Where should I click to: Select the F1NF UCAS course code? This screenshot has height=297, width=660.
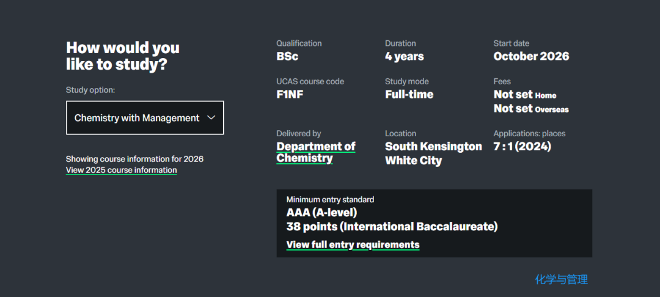click(290, 94)
